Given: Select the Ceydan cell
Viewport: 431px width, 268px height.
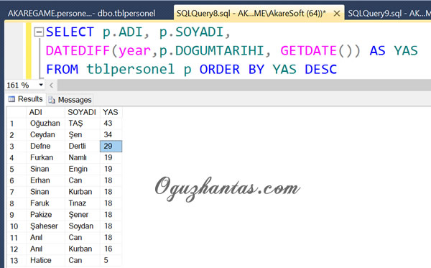Looking at the screenshot, I should [46, 134].
